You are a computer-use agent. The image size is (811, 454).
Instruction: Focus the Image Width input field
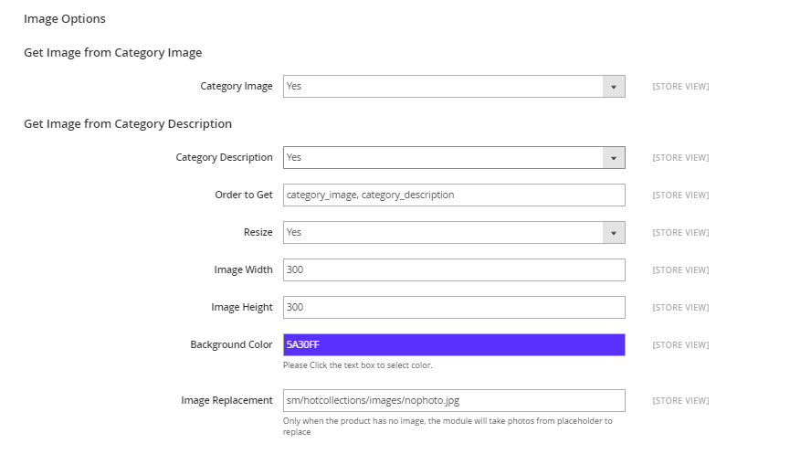point(454,269)
